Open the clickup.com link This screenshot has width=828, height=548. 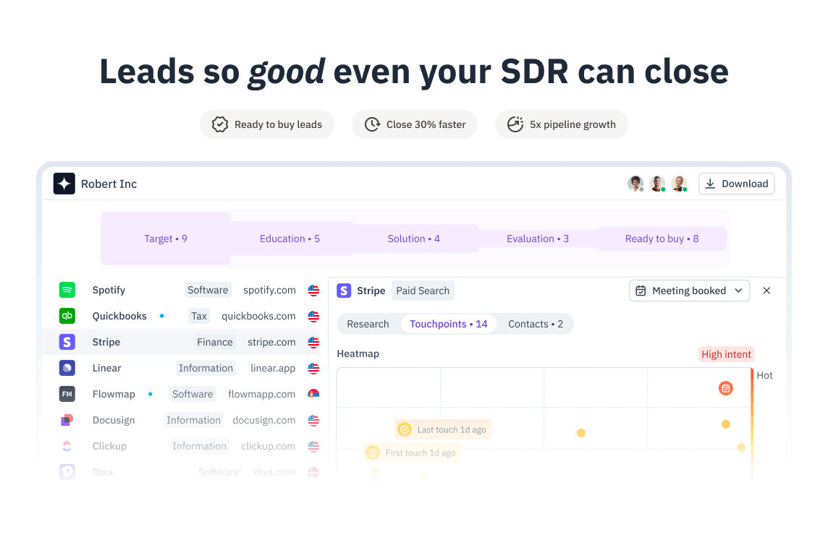point(269,446)
